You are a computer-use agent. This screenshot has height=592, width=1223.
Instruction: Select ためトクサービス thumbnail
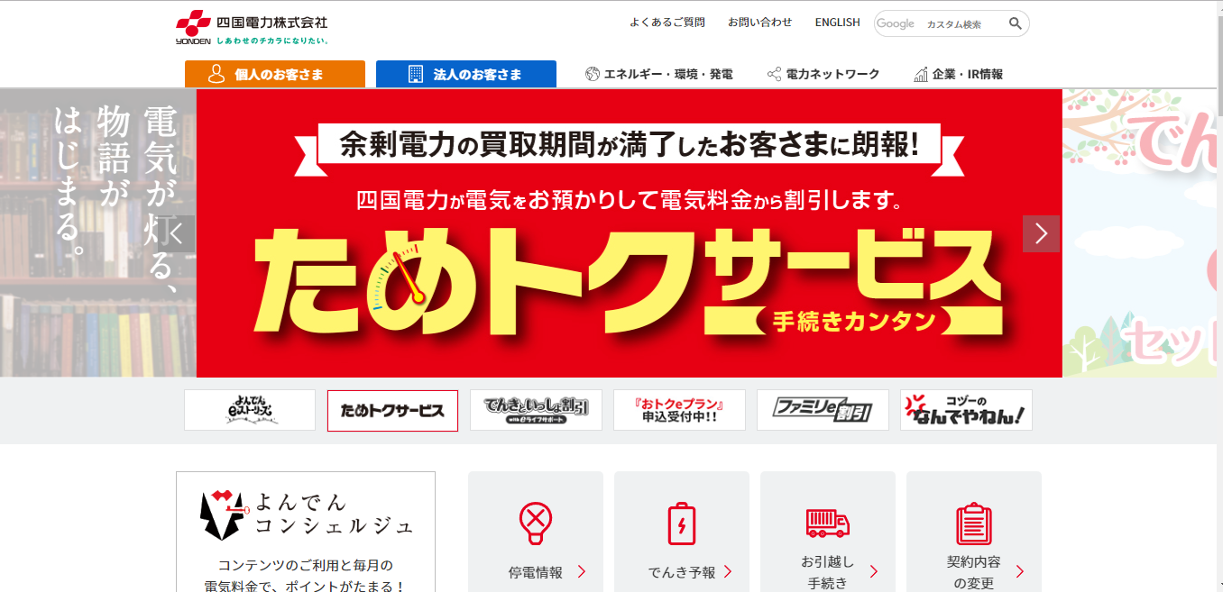pos(392,410)
